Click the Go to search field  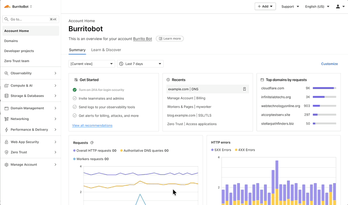(x=31, y=19)
